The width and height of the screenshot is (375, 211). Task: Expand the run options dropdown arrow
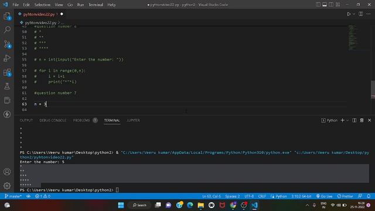[354, 14]
